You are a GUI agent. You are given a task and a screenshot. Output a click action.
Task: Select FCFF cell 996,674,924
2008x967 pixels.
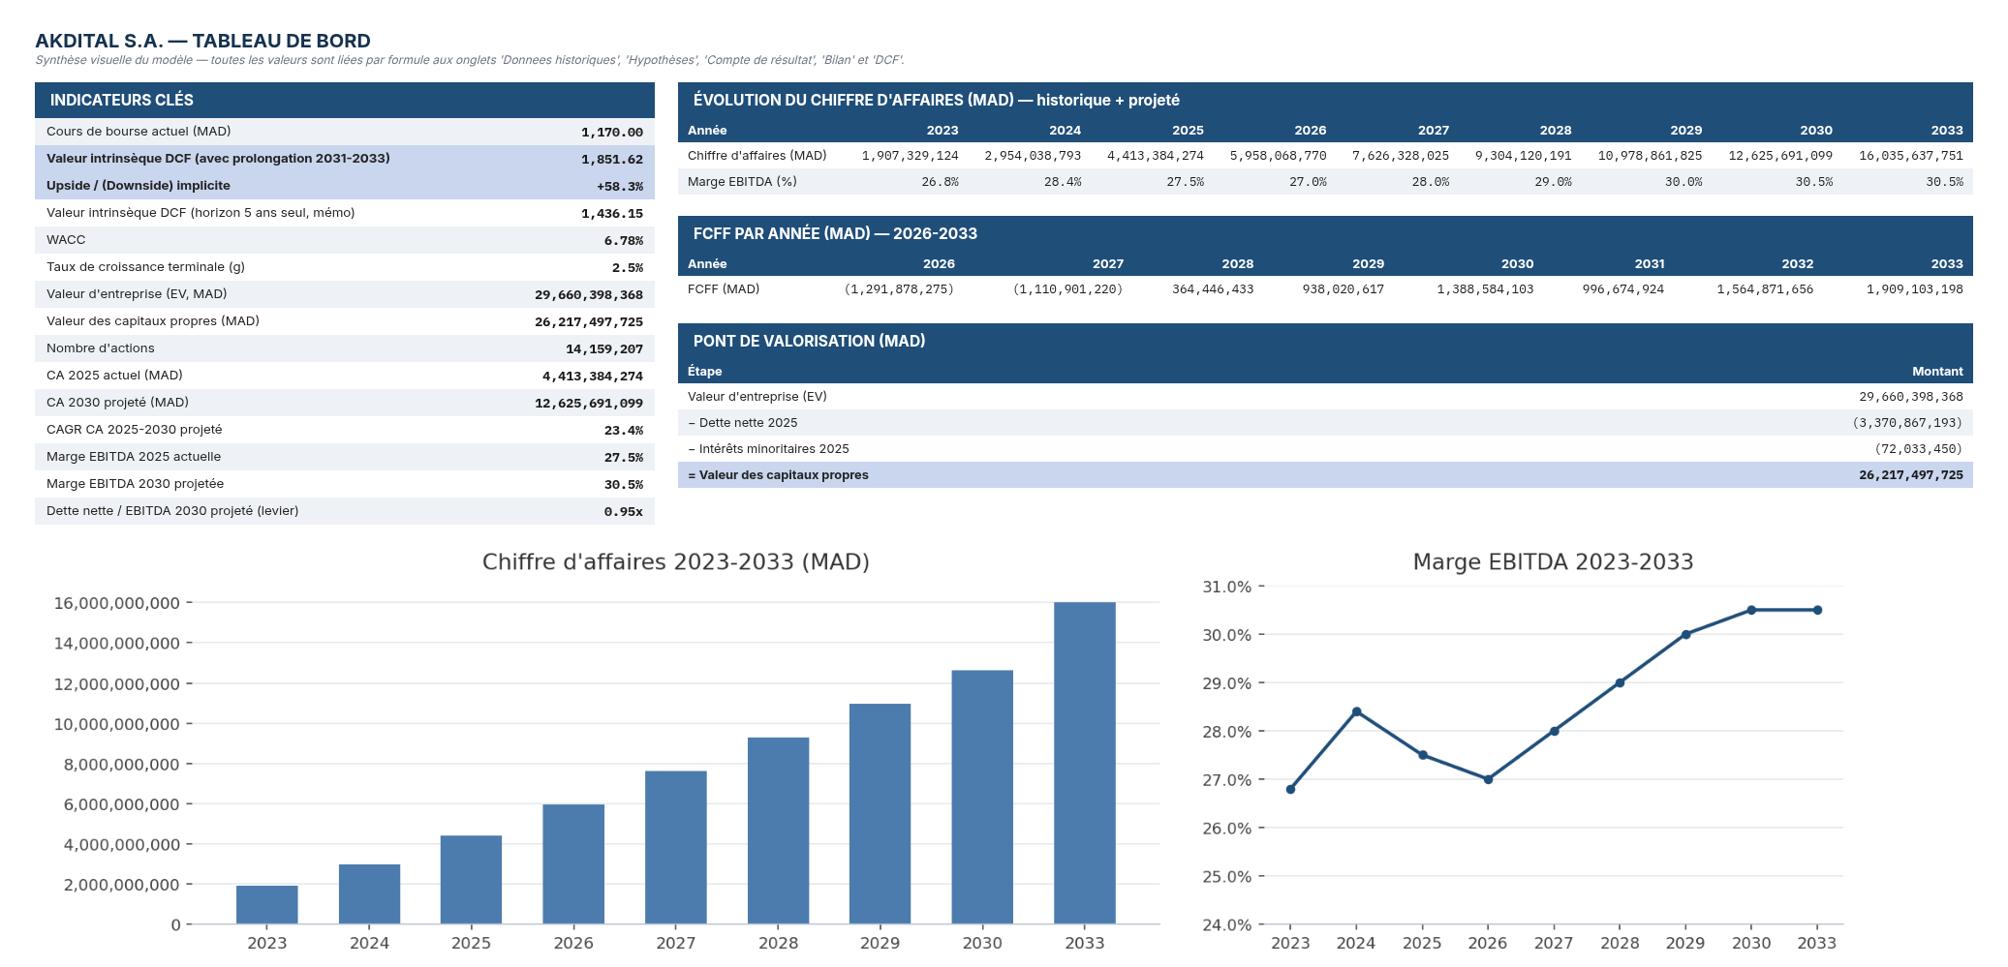point(1622,289)
